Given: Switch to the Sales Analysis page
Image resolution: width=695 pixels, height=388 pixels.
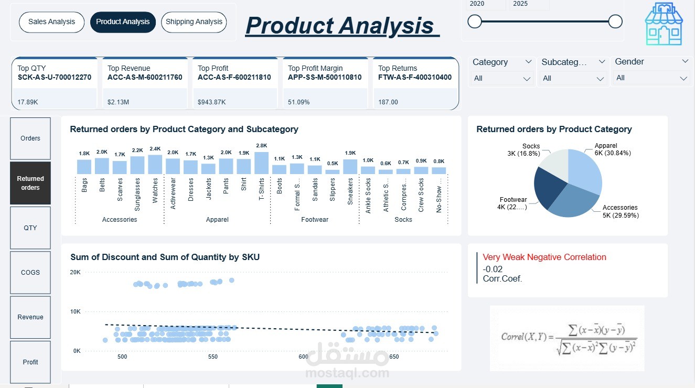Looking at the screenshot, I should (51, 22).
